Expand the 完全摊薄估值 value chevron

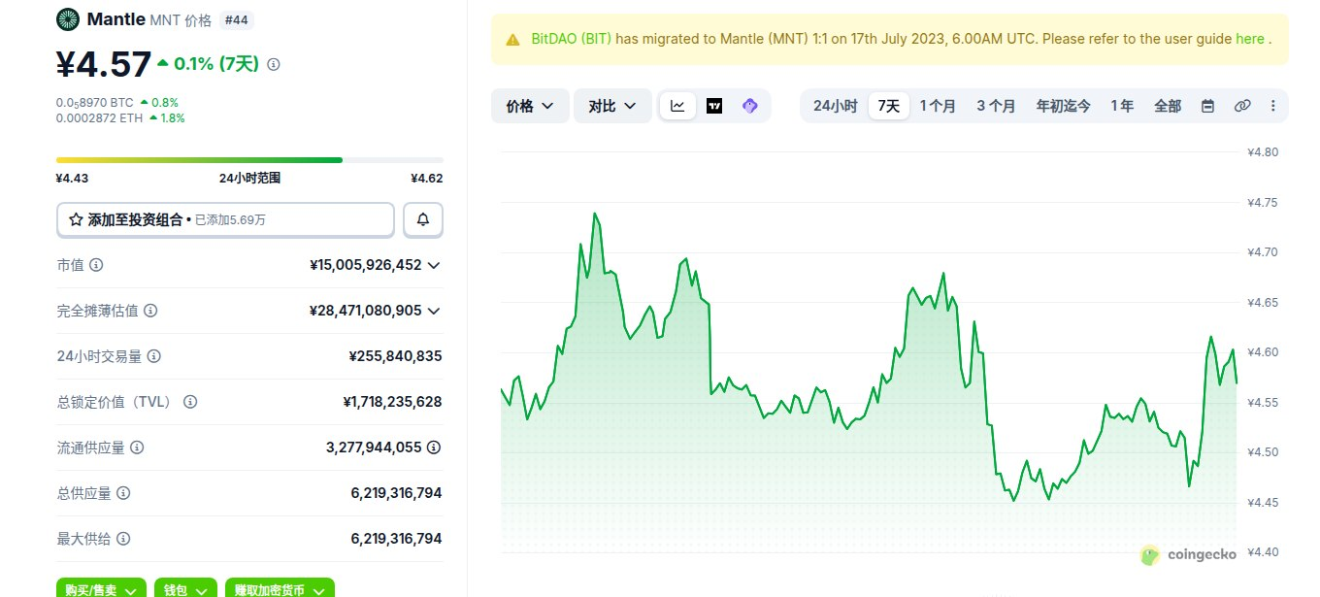coord(434,311)
